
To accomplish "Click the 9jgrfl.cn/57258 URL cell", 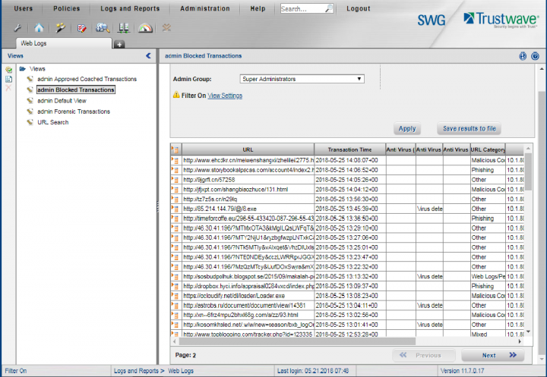I will tap(248, 180).
